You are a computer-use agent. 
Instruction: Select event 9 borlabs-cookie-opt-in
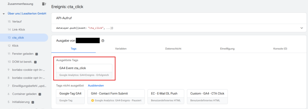(x=24, y=70)
